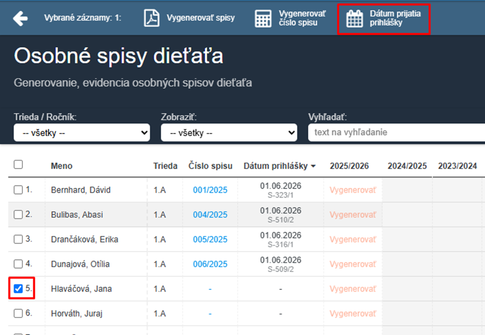The width and height of the screenshot is (485, 335).
Task: Click the 2024/2025 column header
Action: [407, 166]
